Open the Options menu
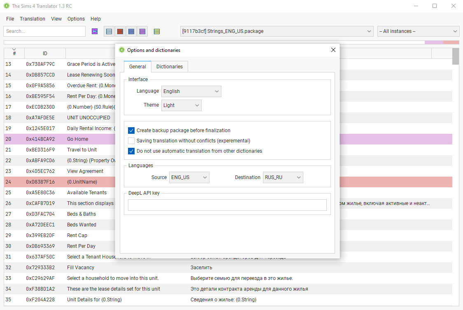The image size is (463, 310). [76, 19]
